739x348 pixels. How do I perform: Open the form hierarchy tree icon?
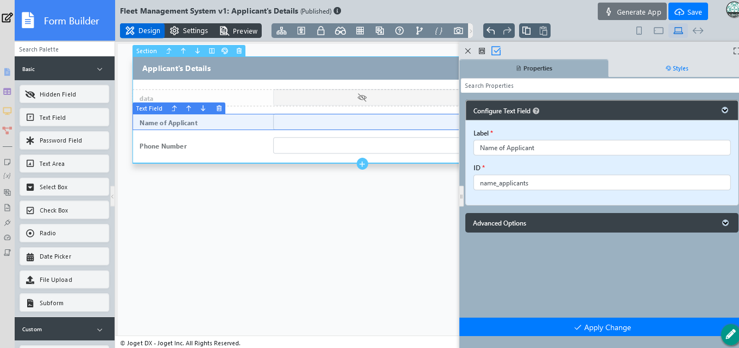[281, 31]
